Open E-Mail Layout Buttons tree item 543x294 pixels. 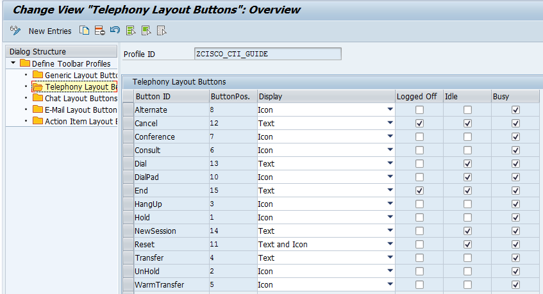[x=81, y=110]
